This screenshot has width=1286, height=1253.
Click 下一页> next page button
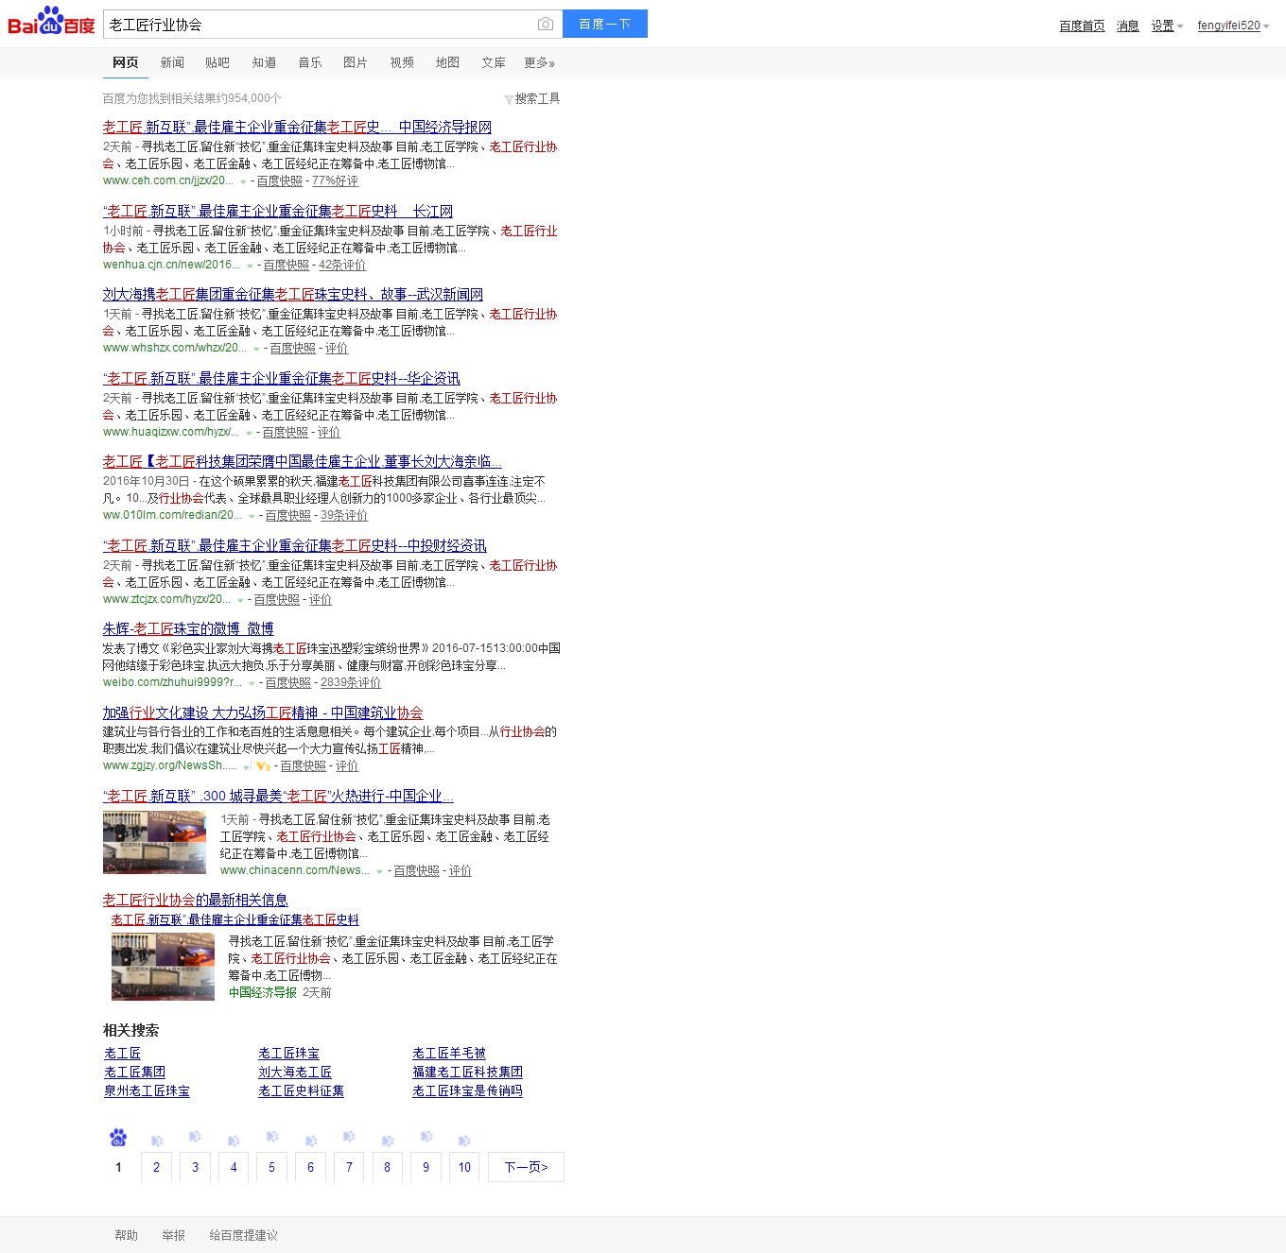tap(526, 1167)
